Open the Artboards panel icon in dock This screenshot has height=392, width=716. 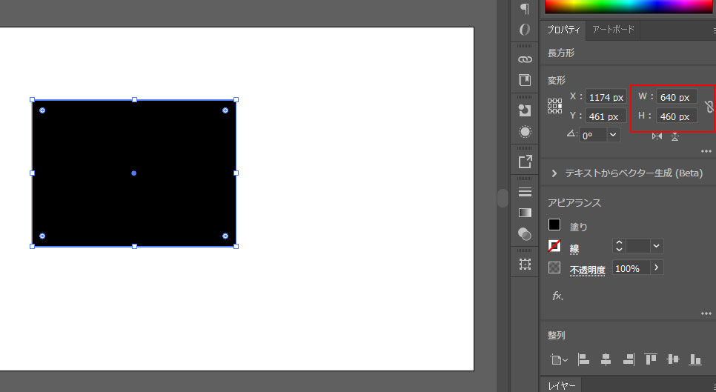pos(525,264)
